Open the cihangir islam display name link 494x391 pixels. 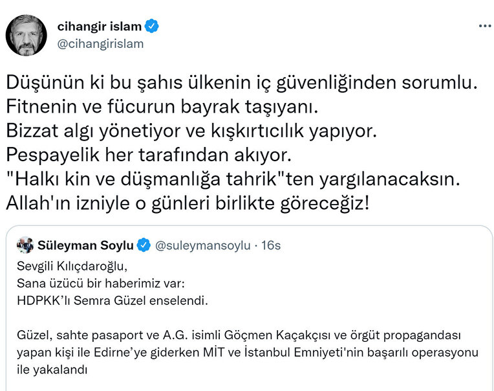(99, 27)
